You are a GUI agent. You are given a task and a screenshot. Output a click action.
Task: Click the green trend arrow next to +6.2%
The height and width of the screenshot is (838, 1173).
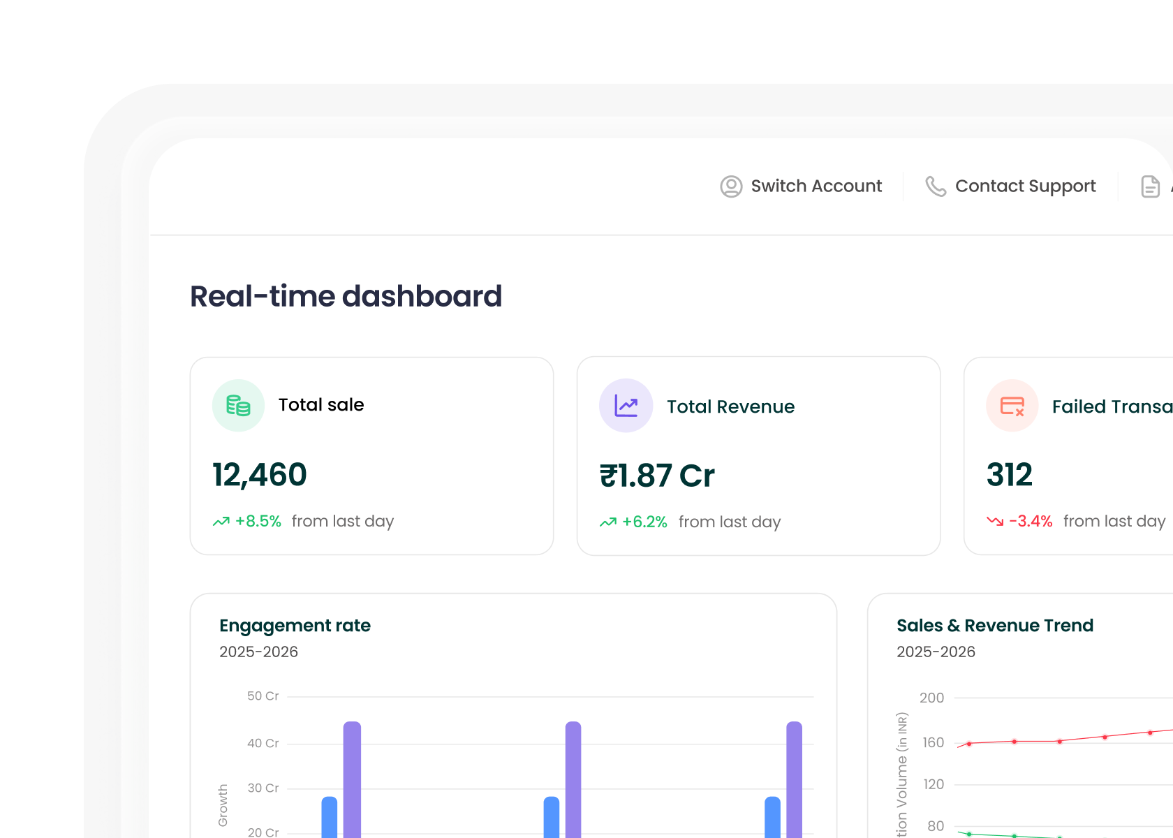pos(607,522)
